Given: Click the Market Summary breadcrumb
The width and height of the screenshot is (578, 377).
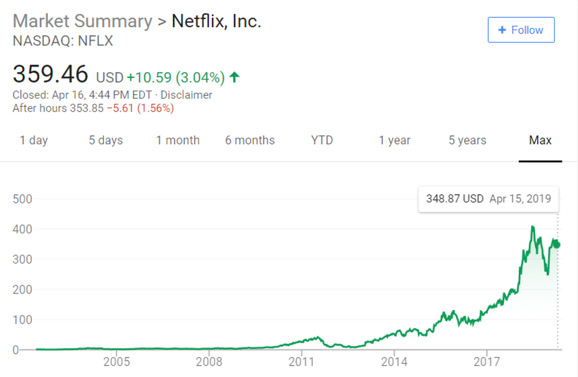Looking at the screenshot, I should point(83,21).
